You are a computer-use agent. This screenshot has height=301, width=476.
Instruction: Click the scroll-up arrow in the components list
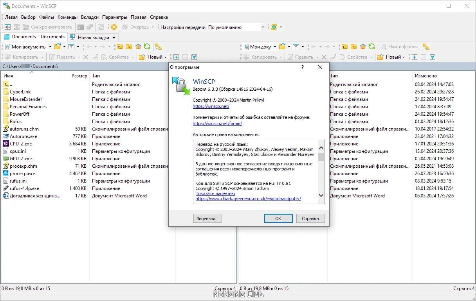(x=321, y=148)
